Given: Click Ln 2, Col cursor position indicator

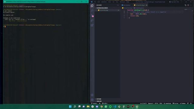Looking at the screenshot, I should tap(143, 103).
